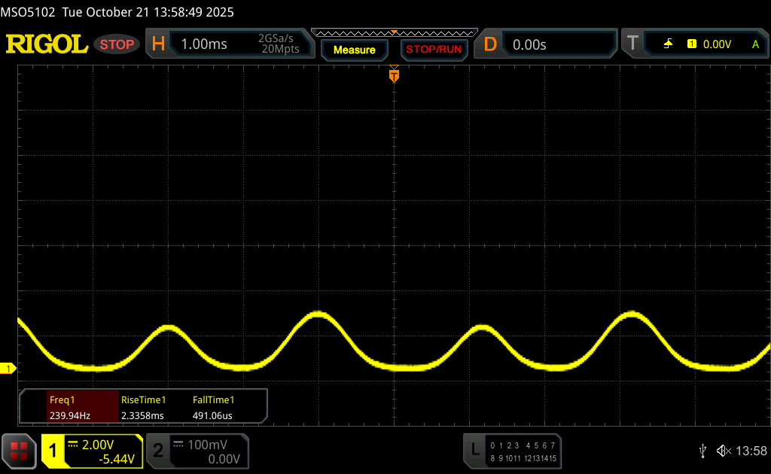771x474 pixels.
Task: Open the red grid function menu icon
Action: tap(19, 451)
